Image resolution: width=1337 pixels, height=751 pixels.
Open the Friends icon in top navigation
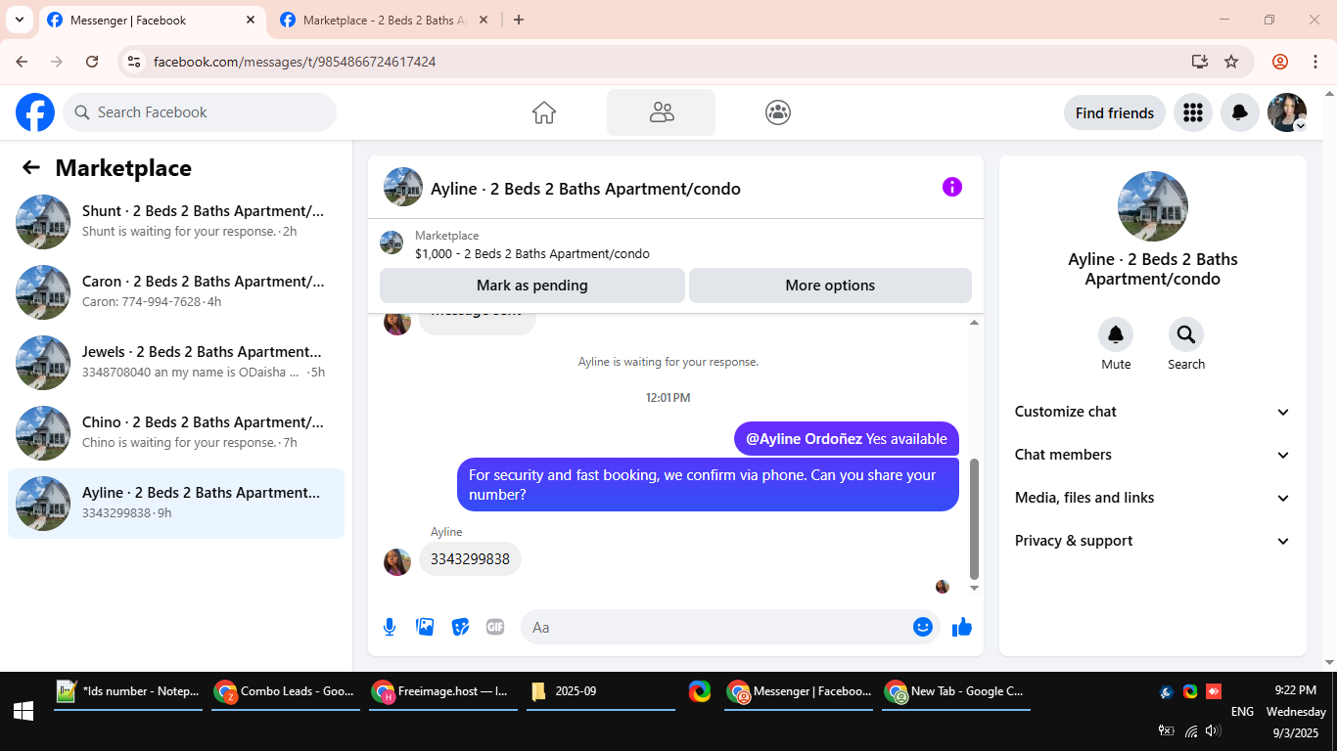[x=662, y=112]
